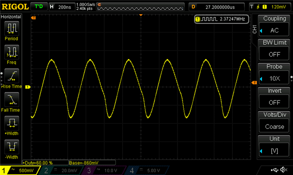The image size is (293, 175).
Task: Click the trigger level 120mV readout
Action: click(x=278, y=7)
